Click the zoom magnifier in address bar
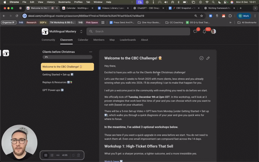The width and height of the screenshot is (259, 162). pyautogui.click(x=196, y=16)
